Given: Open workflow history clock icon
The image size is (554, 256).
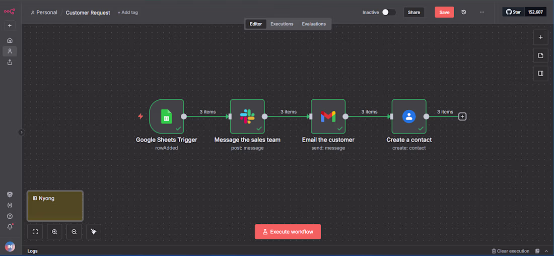Looking at the screenshot, I should tap(464, 13).
